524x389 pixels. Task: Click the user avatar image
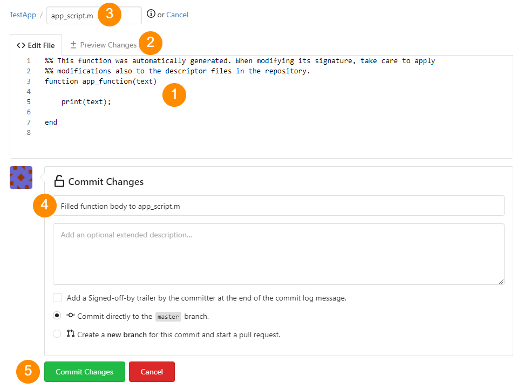(21, 178)
